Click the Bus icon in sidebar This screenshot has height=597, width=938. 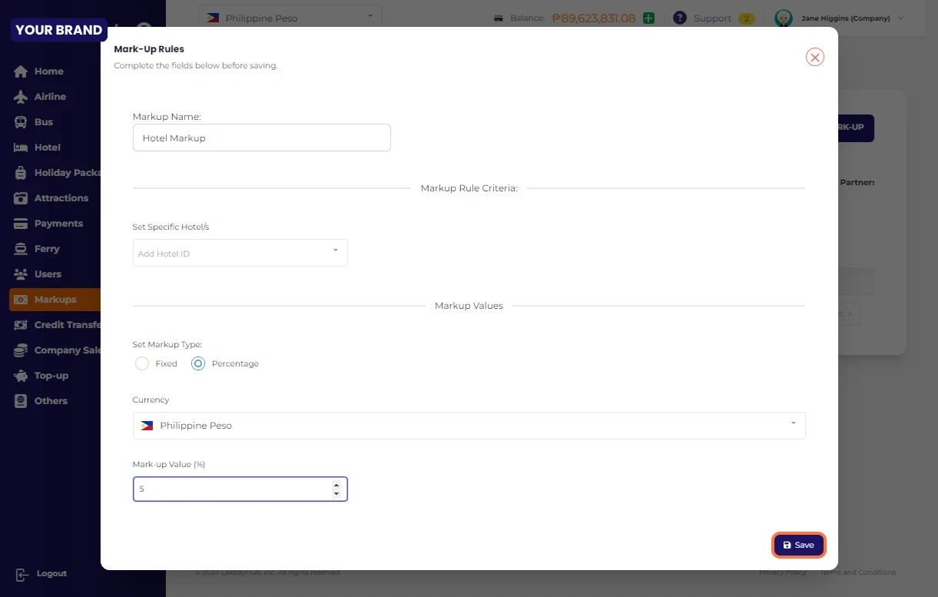(x=21, y=122)
